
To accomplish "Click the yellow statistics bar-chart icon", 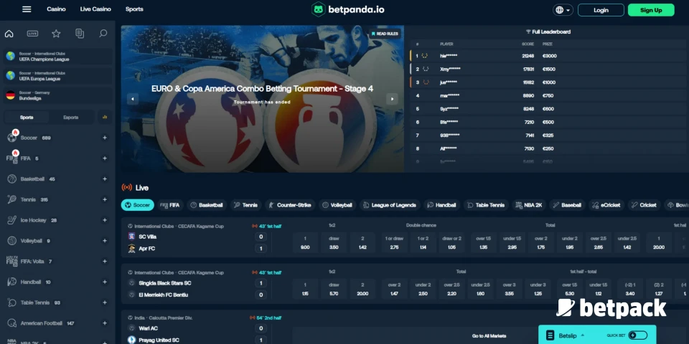I will 104,117.
